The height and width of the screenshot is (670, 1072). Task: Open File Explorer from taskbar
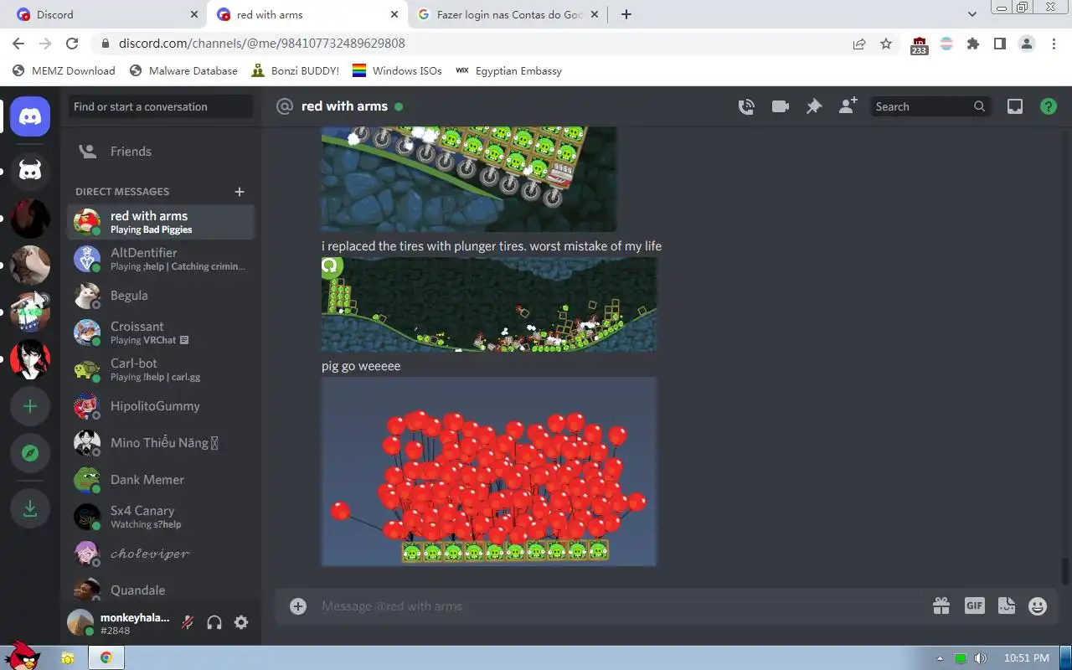(x=68, y=657)
